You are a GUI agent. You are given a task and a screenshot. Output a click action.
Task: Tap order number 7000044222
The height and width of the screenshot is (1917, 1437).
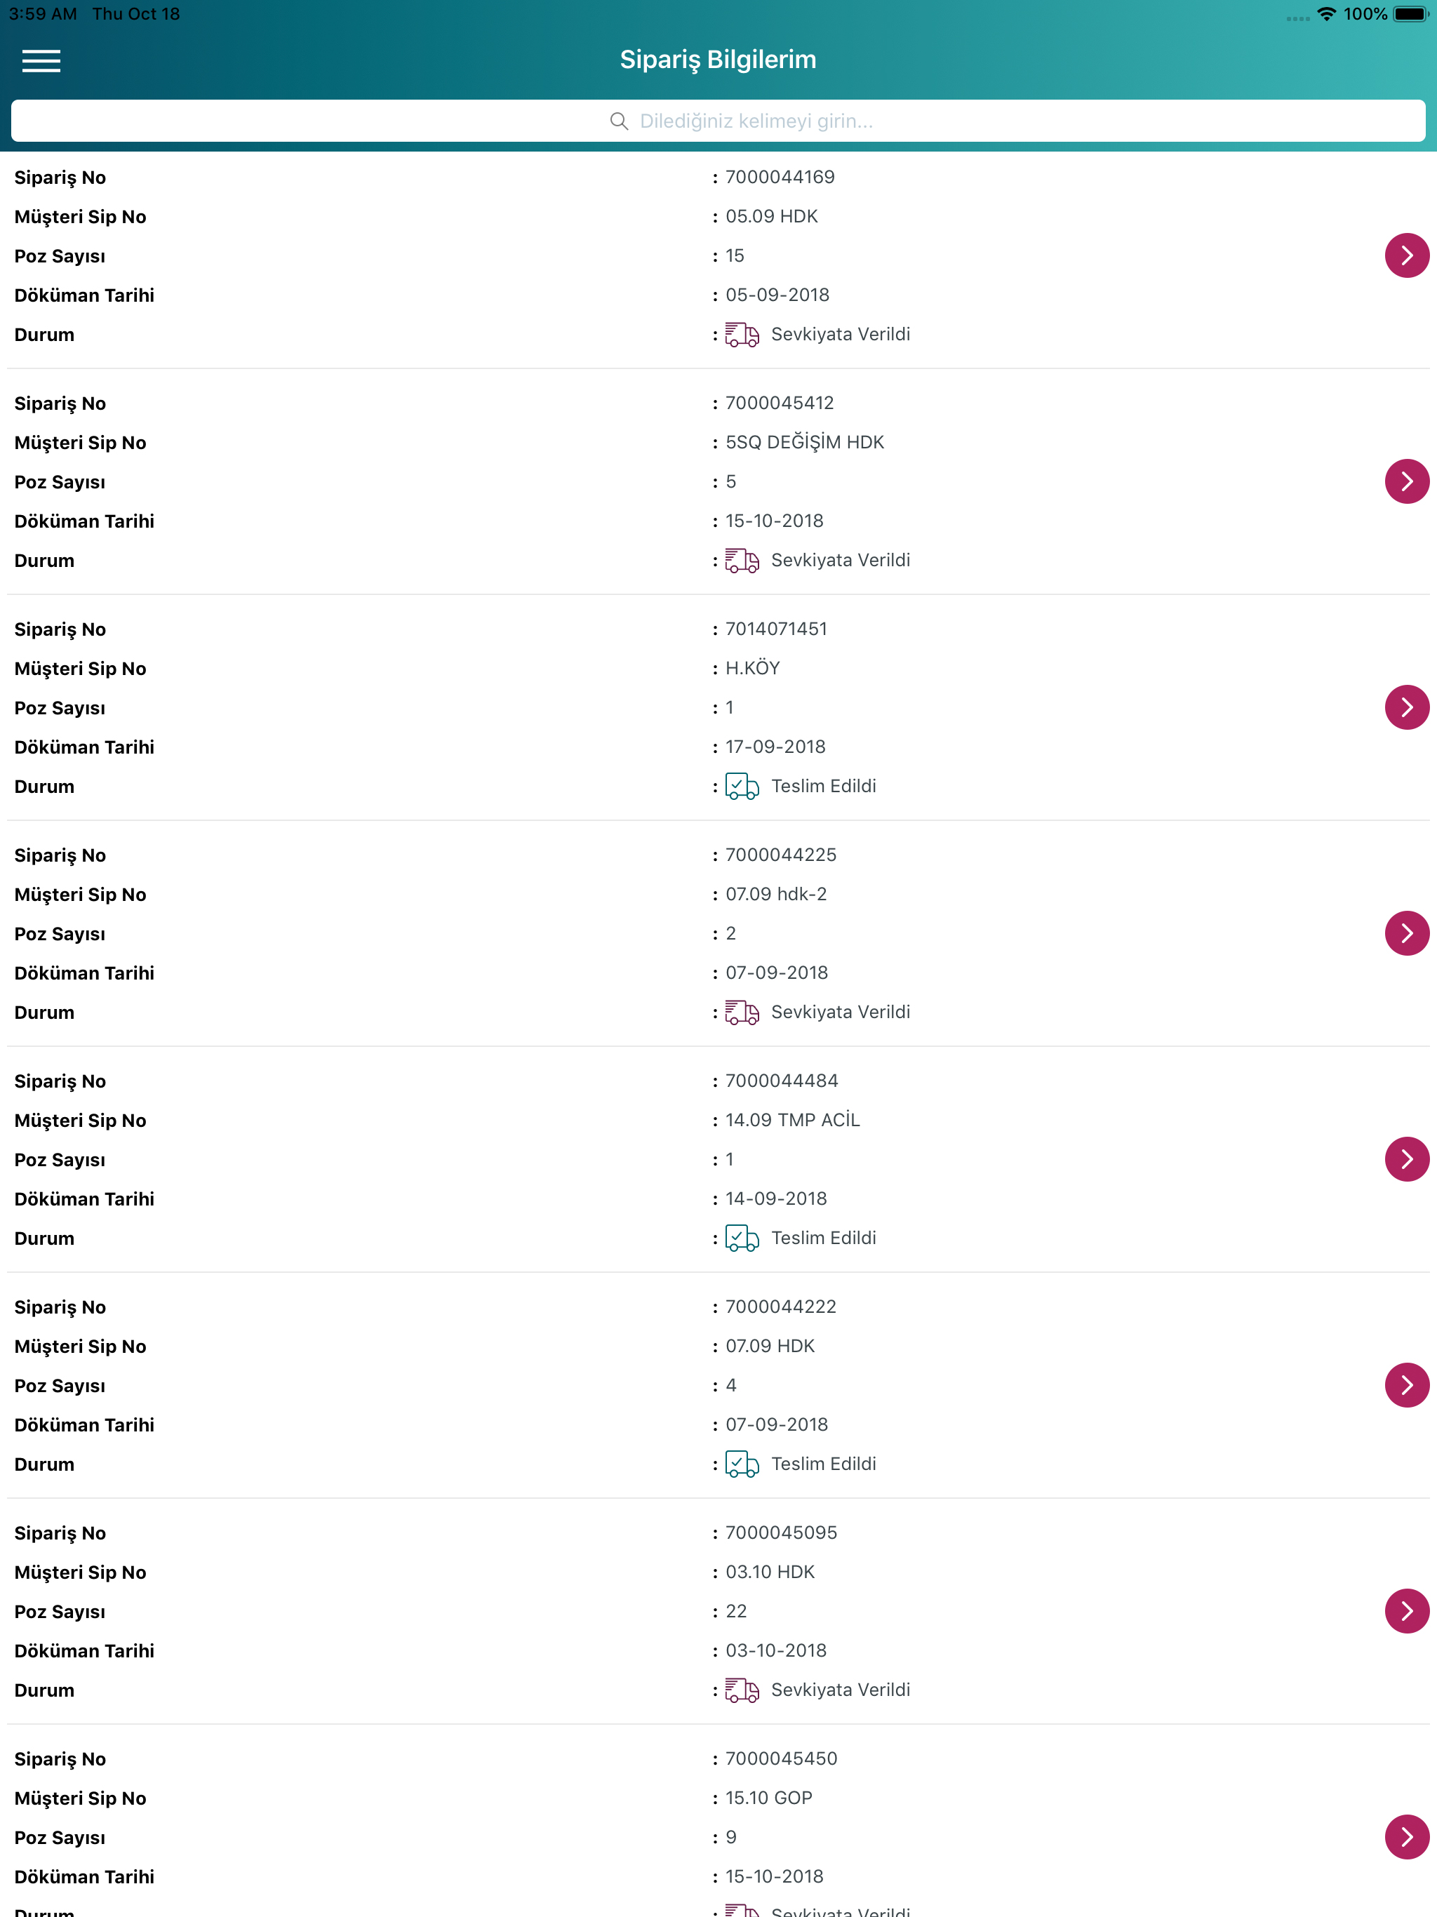pos(781,1306)
